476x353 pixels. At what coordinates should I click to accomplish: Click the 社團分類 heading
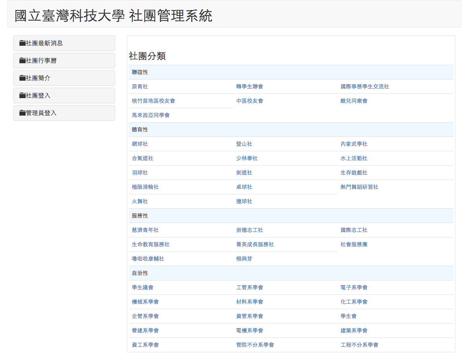147,56
